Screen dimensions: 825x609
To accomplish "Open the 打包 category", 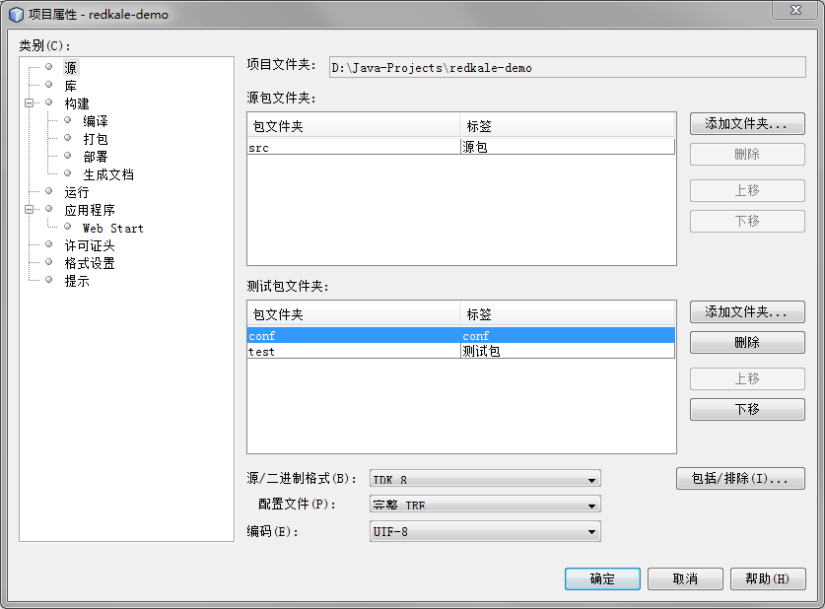I will 96,139.
